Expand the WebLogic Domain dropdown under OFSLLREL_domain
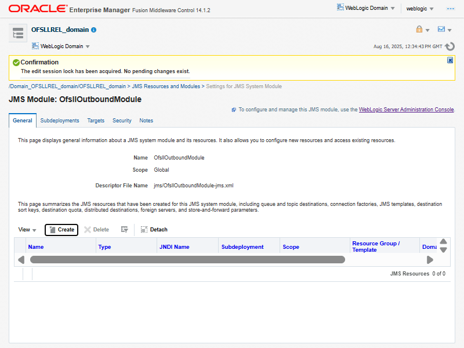 click(61, 46)
